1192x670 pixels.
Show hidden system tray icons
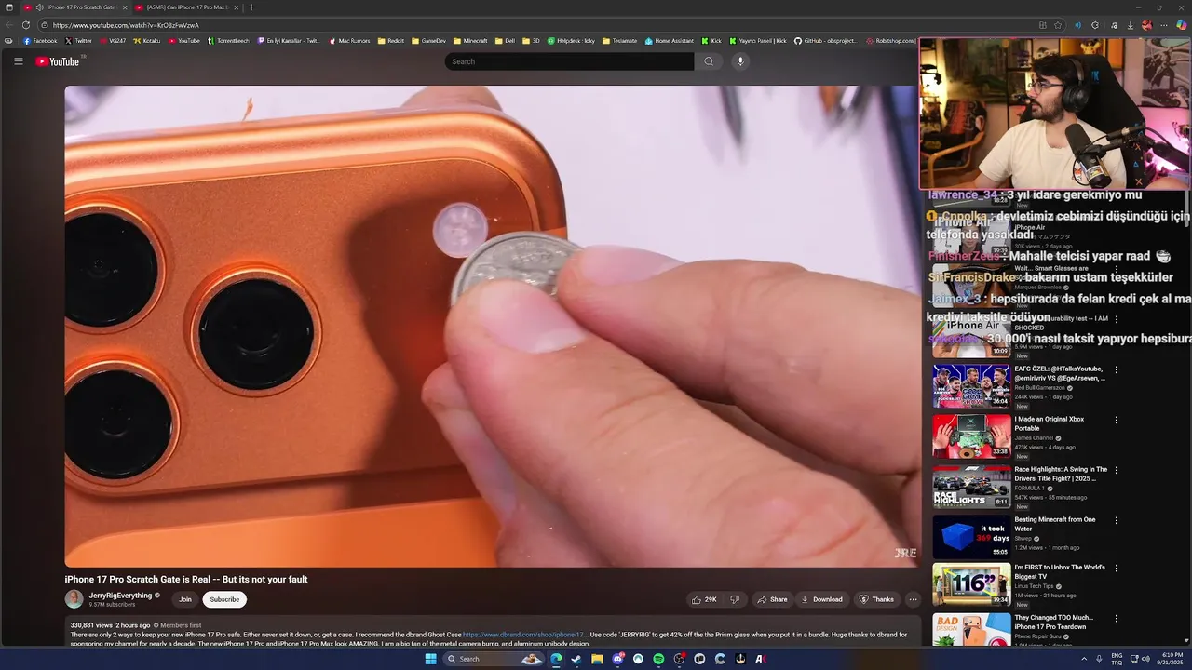point(1084,659)
